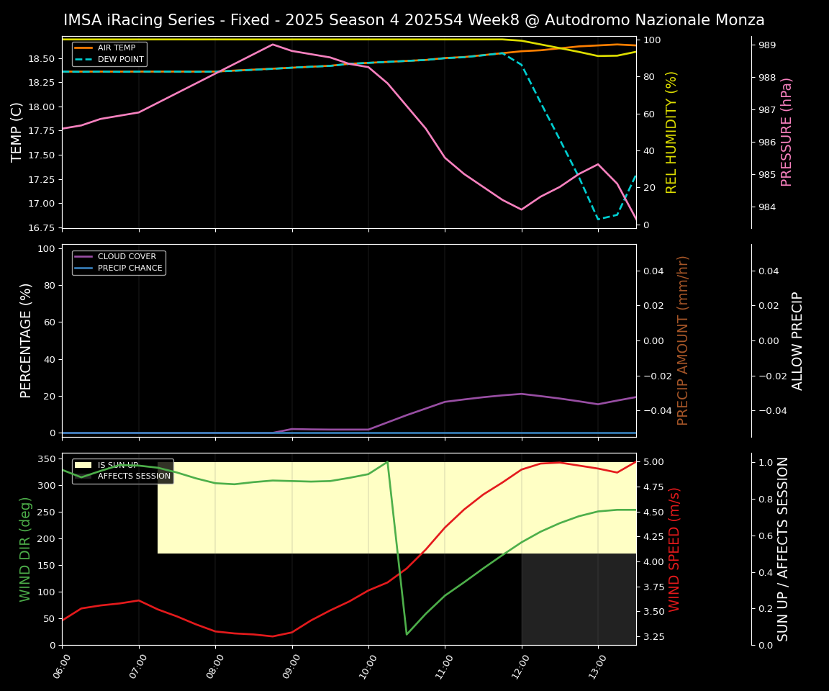Click the SUN UP / AFFECTS SESSION axis label
Image resolution: width=829 pixels, height=691 pixels.
[784, 549]
